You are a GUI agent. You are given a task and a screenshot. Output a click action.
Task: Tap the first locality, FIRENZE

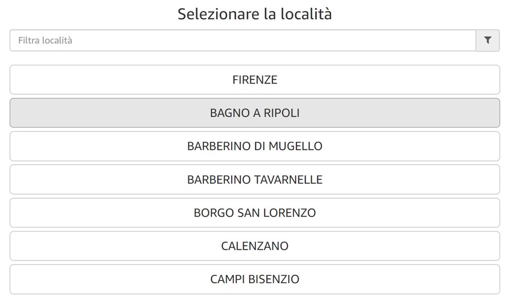pos(255,80)
